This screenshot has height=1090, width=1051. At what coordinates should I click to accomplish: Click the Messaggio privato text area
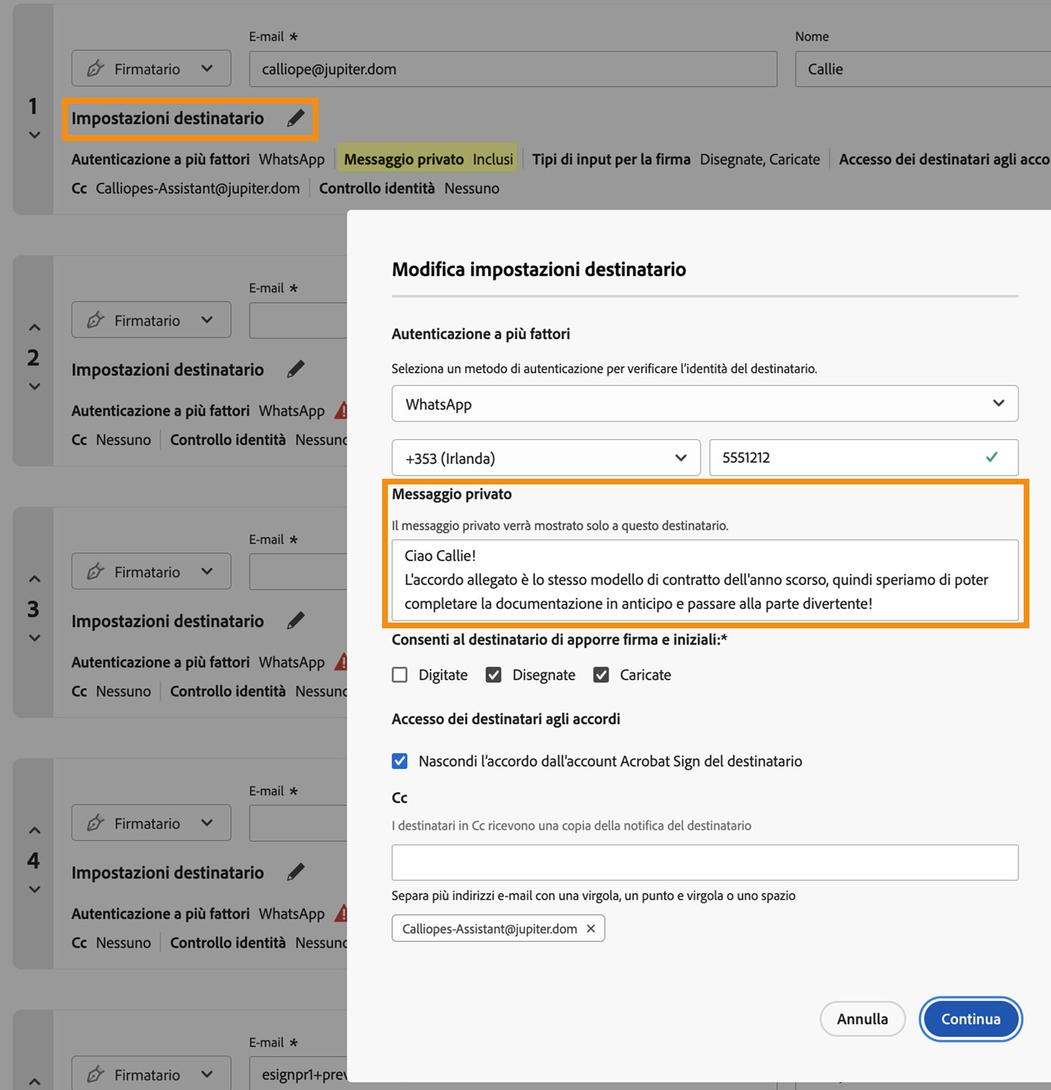coord(704,580)
